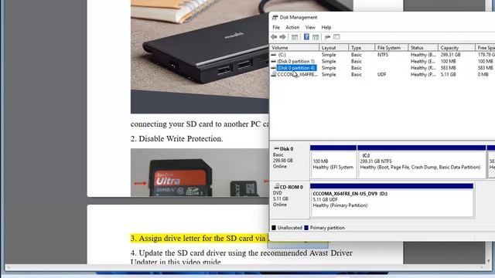Screen dimensions: 495x278
Task: Click the disk icon next to Disk 0 label
Action: coord(277,148)
